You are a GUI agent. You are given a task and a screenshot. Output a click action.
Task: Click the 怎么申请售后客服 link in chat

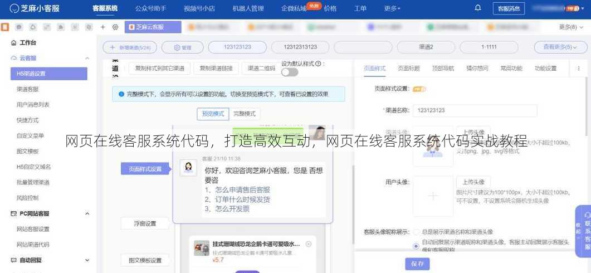pos(243,190)
